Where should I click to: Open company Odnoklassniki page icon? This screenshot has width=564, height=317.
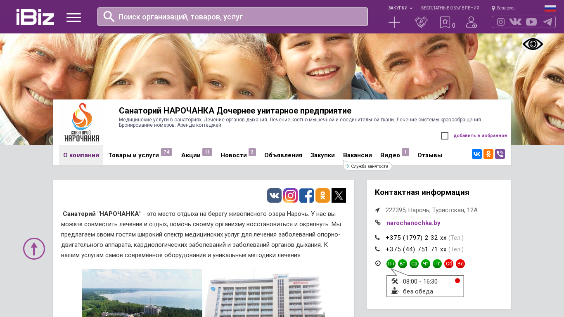pyautogui.click(x=322, y=195)
